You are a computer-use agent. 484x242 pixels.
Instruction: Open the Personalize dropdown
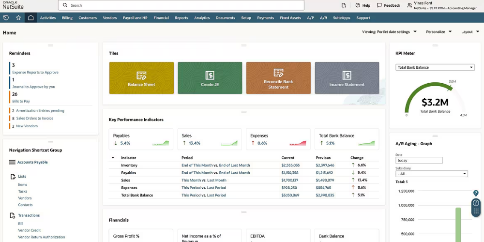(439, 32)
